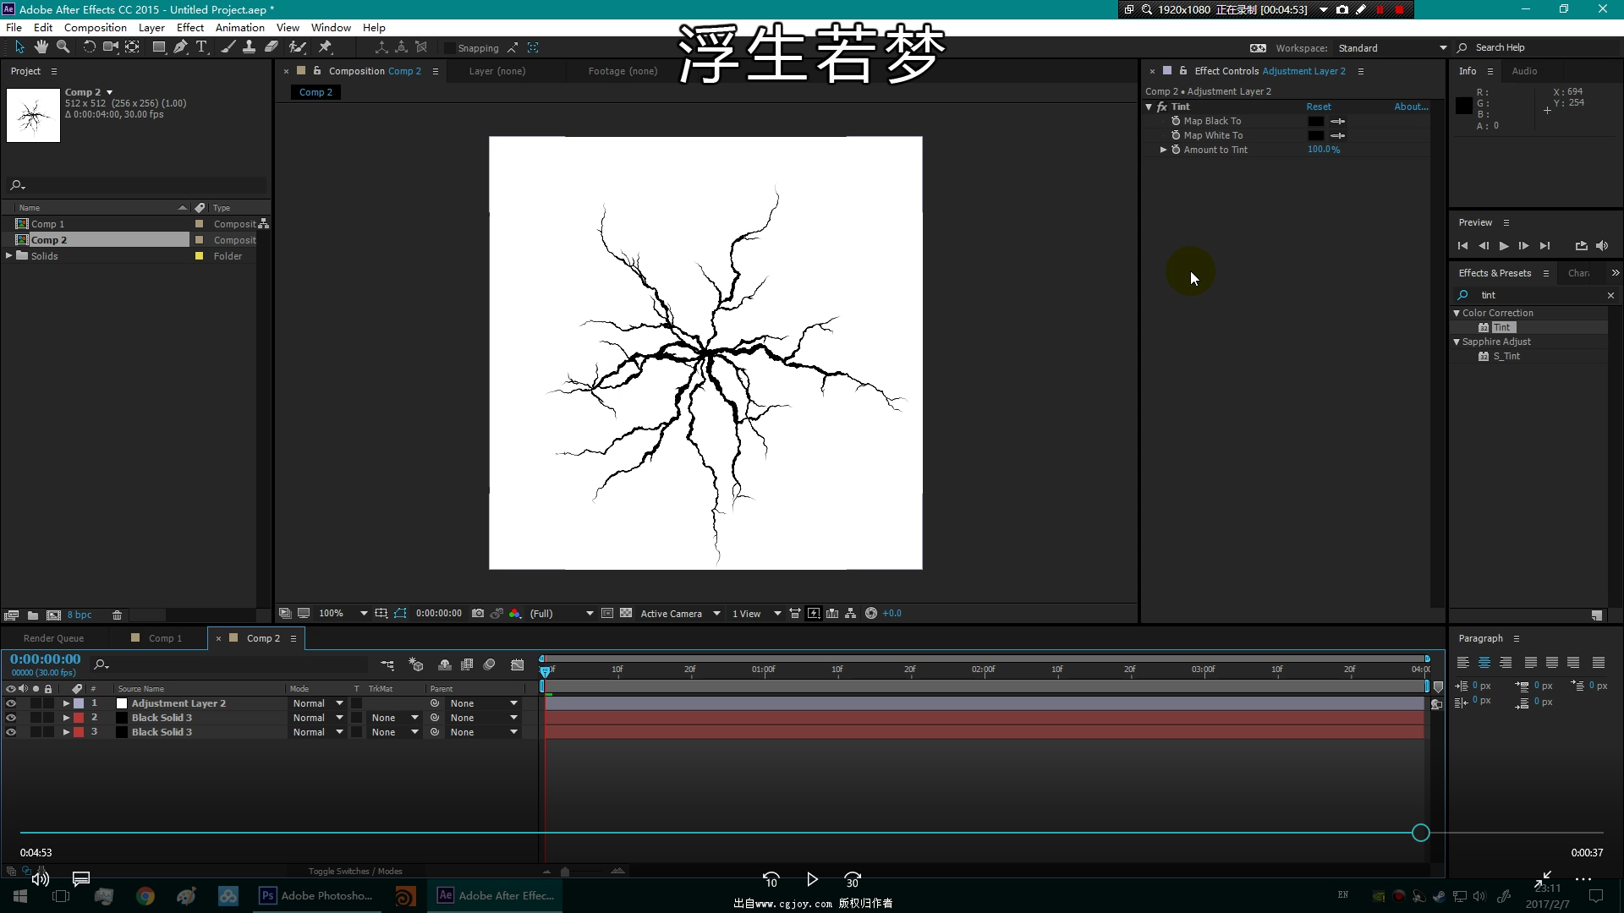Reset the Tint effect

[1318, 107]
